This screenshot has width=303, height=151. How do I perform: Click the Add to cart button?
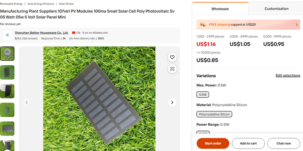pyautogui.click(x=248, y=143)
